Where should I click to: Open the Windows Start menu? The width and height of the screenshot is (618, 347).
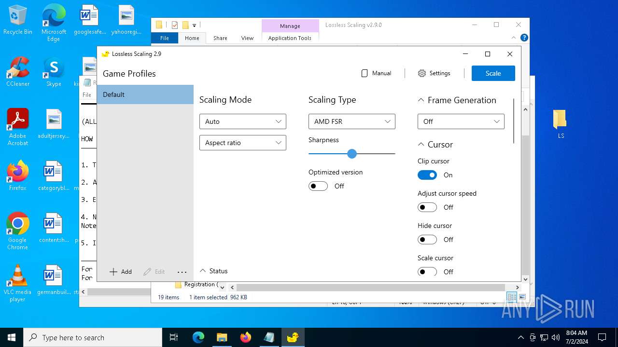(12, 337)
